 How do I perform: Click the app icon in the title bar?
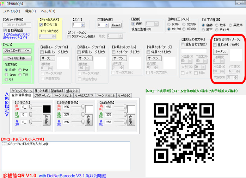[x=2, y=4]
